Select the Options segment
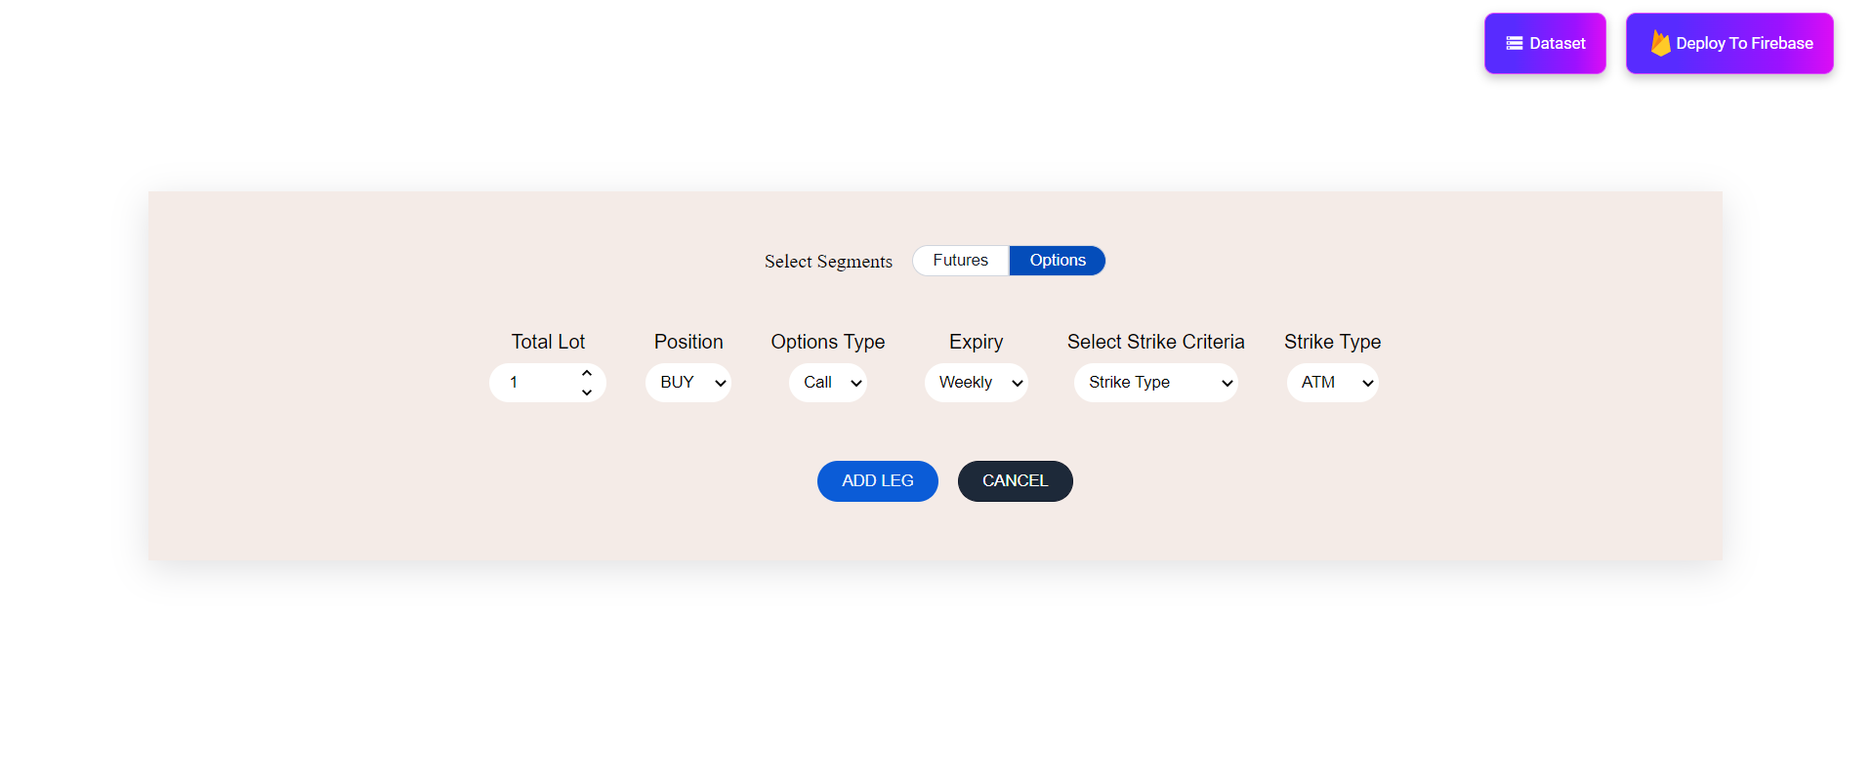The image size is (1873, 783). click(x=1057, y=260)
